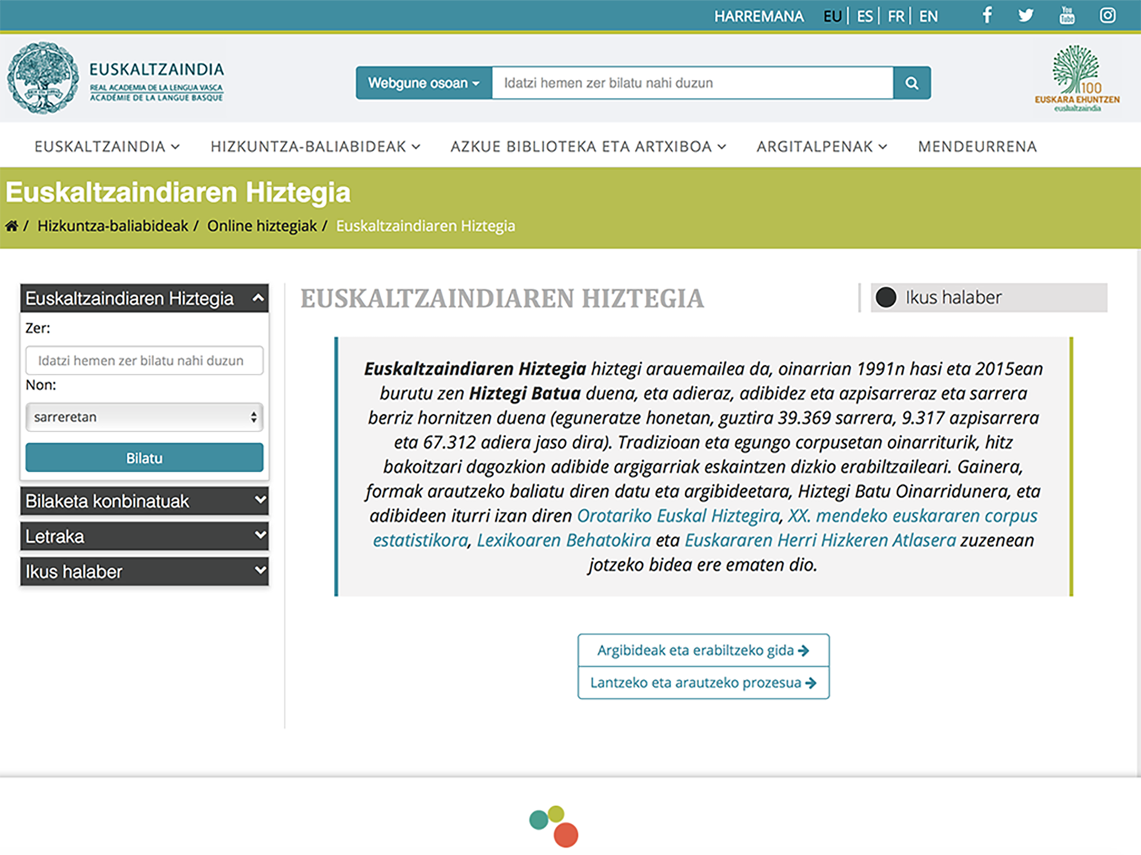Viewport: 1141px width, 855px height.
Task: Open Euskaltzaindia's Facebook page
Action: pyautogui.click(x=986, y=15)
